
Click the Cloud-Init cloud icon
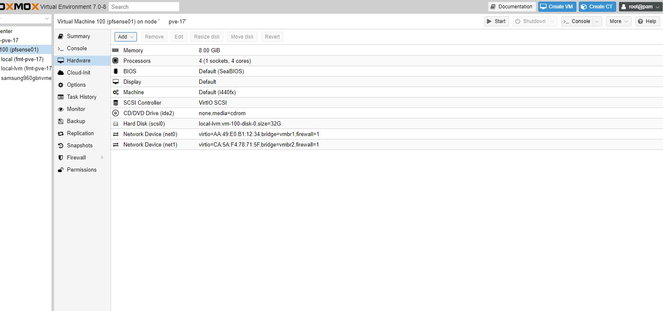tap(61, 73)
